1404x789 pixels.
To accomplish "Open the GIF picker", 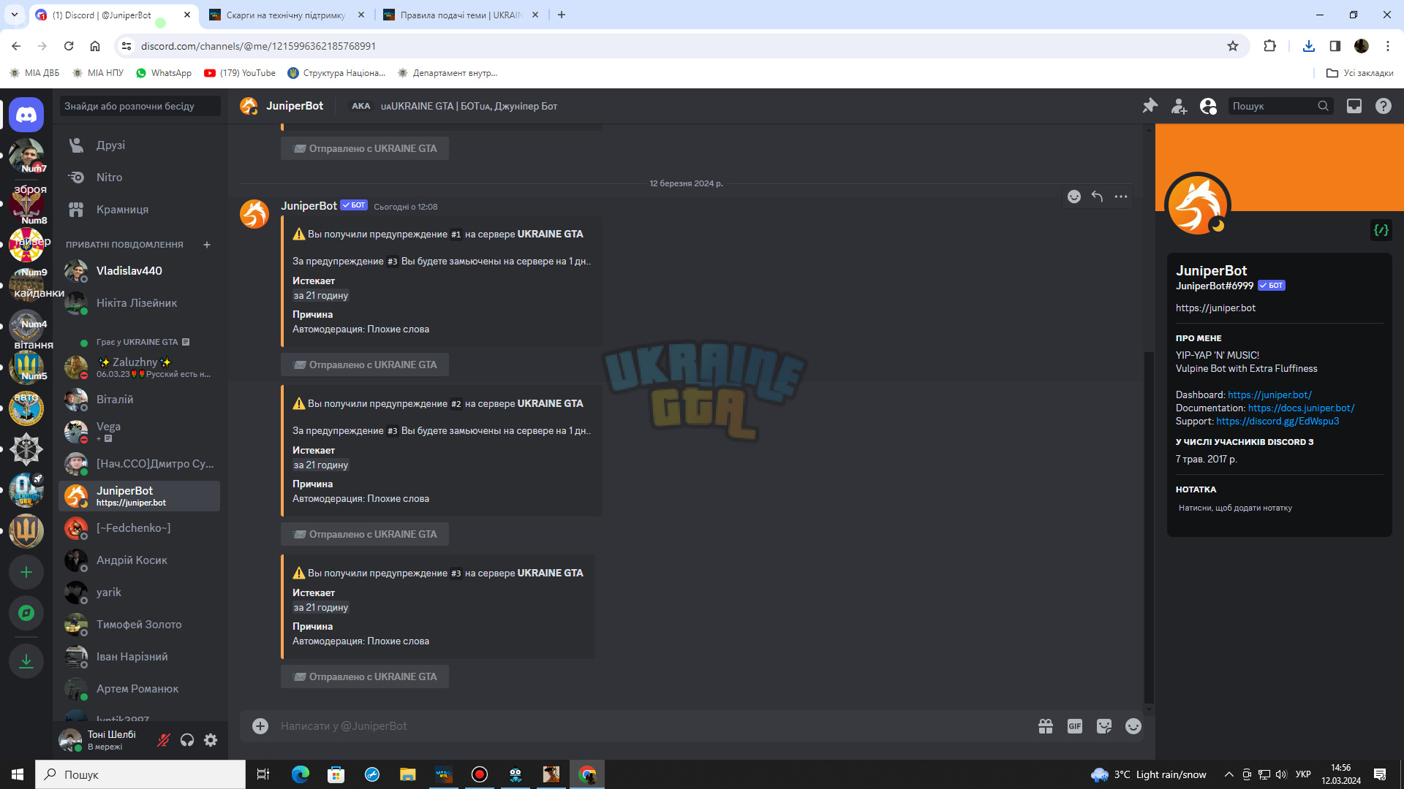I will click(x=1075, y=726).
